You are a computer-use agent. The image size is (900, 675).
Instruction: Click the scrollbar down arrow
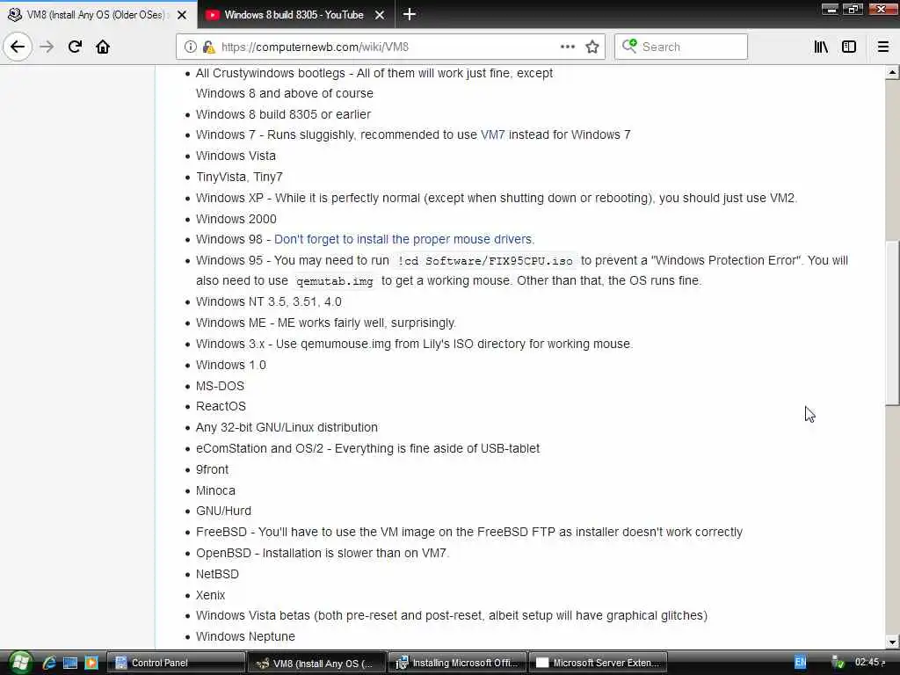(x=892, y=642)
